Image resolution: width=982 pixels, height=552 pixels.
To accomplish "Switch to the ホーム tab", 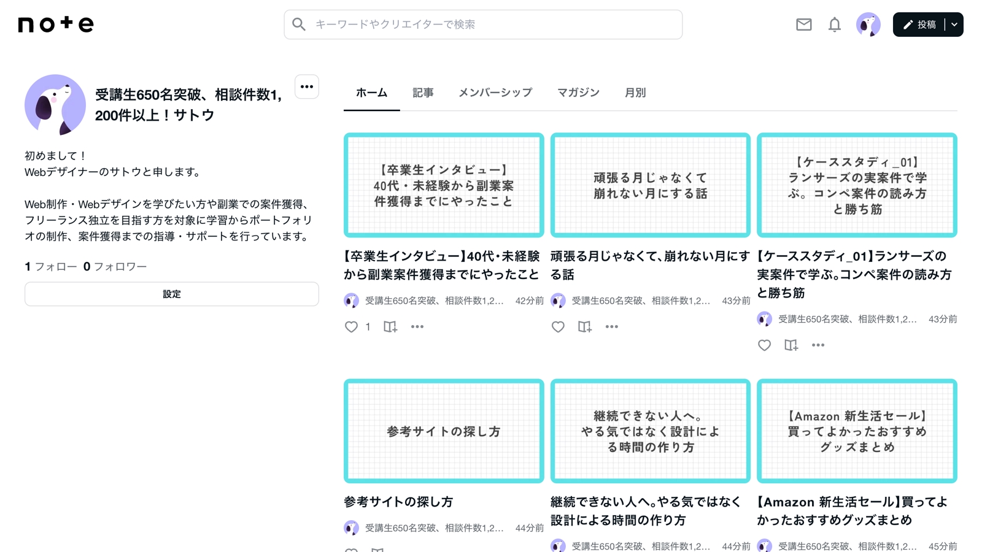I will click(372, 93).
